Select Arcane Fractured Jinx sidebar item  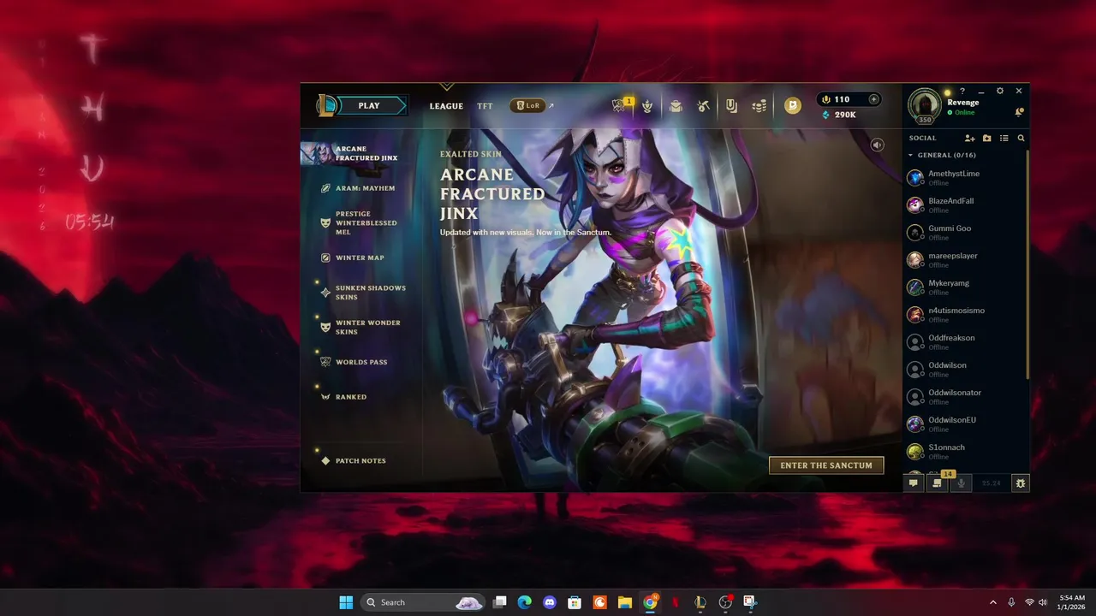pos(360,153)
